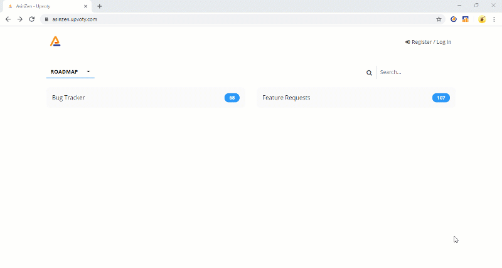The height and width of the screenshot is (268, 502).
Task: Open the Chrome three-dot menu
Action: (x=494, y=19)
